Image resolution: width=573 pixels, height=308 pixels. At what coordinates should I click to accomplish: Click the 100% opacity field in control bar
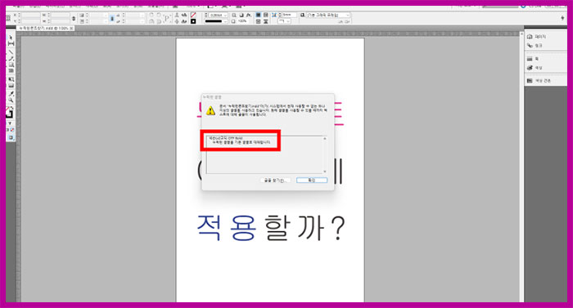[243, 21]
